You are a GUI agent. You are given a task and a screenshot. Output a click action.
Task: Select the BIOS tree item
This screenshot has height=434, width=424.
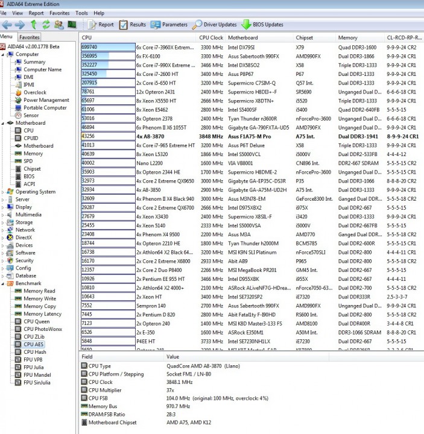click(29, 176)
